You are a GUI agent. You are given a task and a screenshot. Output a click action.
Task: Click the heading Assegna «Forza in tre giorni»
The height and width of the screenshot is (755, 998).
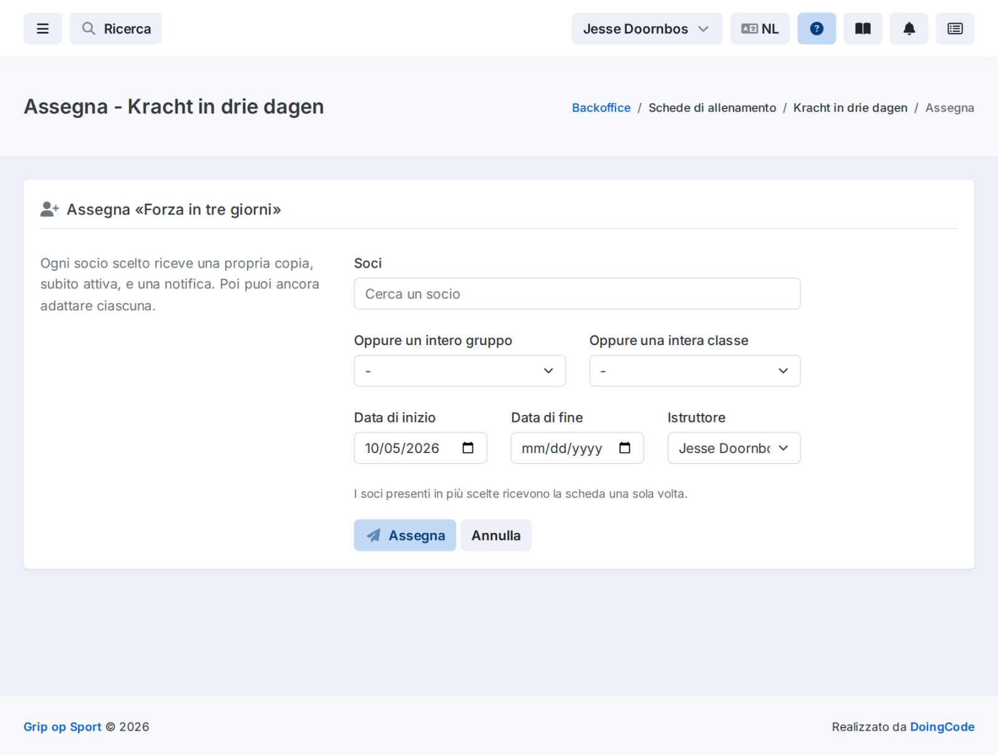pyautogui.click(x=173, y=210)
